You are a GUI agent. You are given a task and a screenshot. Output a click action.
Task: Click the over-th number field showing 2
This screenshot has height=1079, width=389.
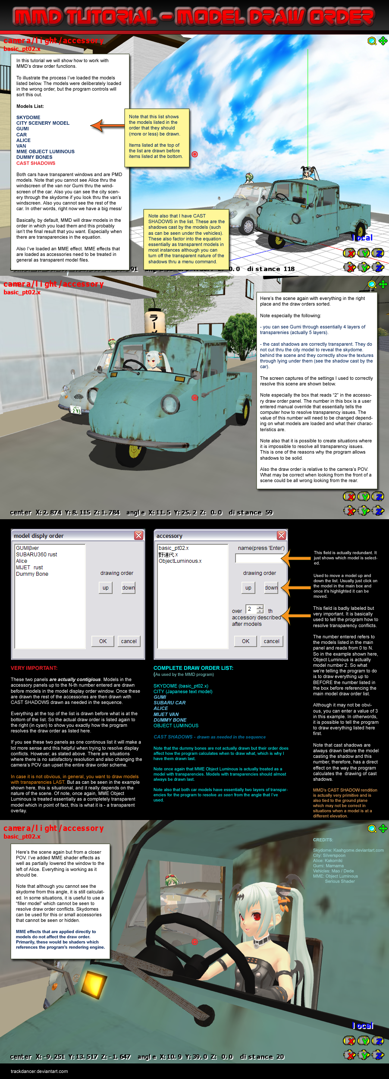(251, 609)
